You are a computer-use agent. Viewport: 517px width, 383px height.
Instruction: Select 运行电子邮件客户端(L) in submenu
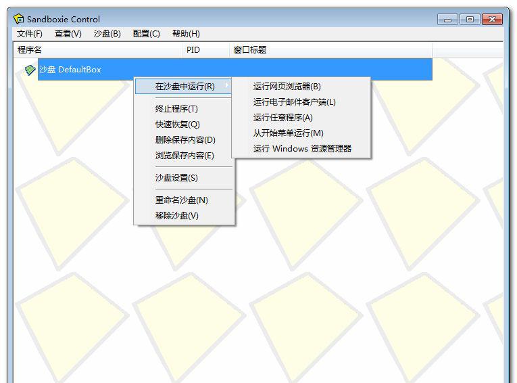(x=301, y=102)
